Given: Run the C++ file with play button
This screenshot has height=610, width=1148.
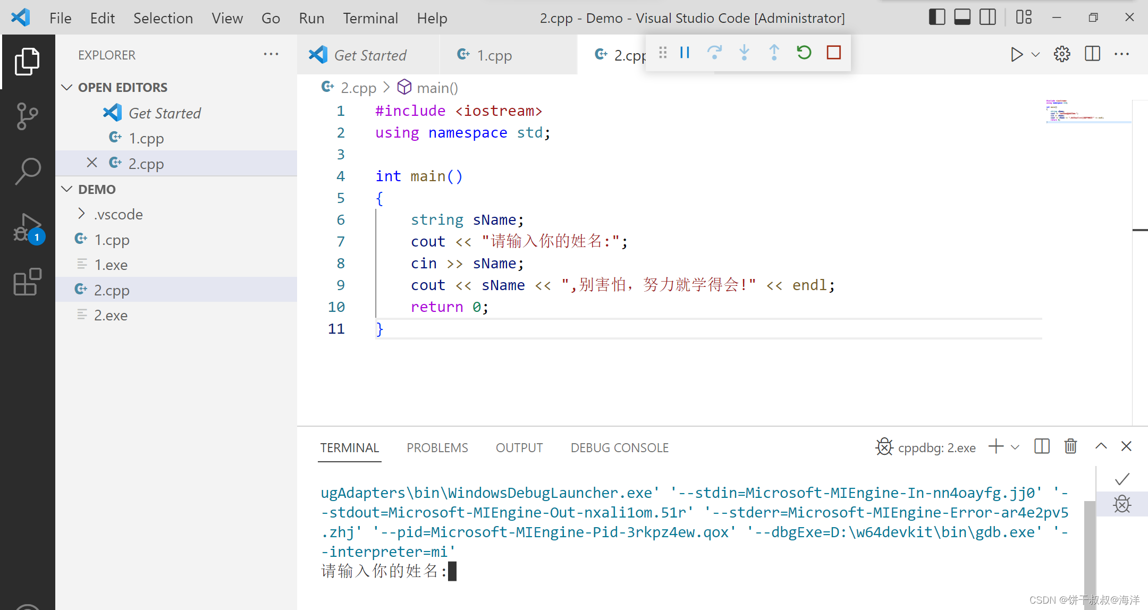Looking at the screenshot, I should point(1016,54).
